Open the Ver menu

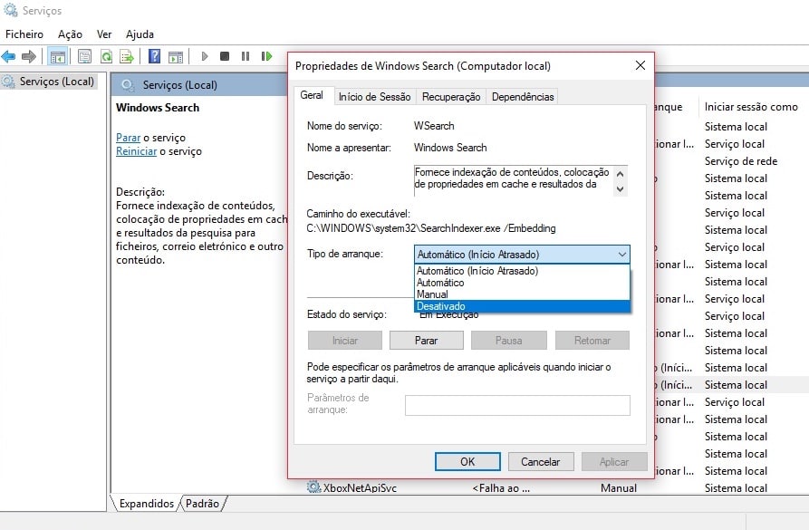(x=104, y=34)
